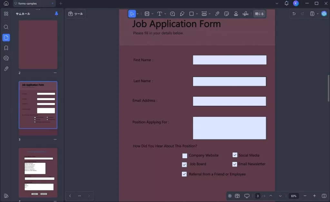Expand the text tool dropdown arrow

[165, 14]
